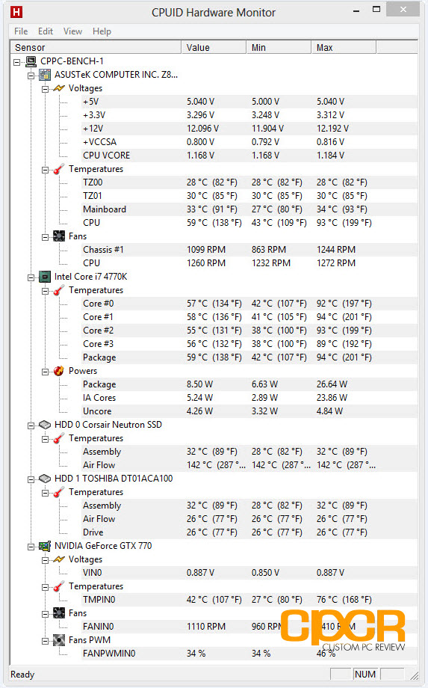
Task: Collapse the CPPC-BENCH-1 root node
Action: click(x=17, y=62)
